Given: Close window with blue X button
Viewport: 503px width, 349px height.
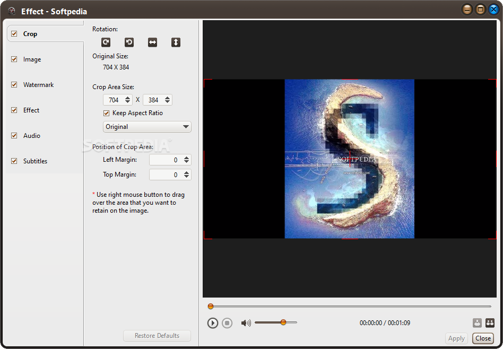Looking at the screenshot, I should coord(493,10).
